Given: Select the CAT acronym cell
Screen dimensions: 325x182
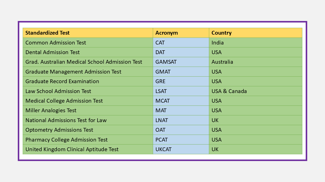Looking at the screenshot, I should (181, 42).
